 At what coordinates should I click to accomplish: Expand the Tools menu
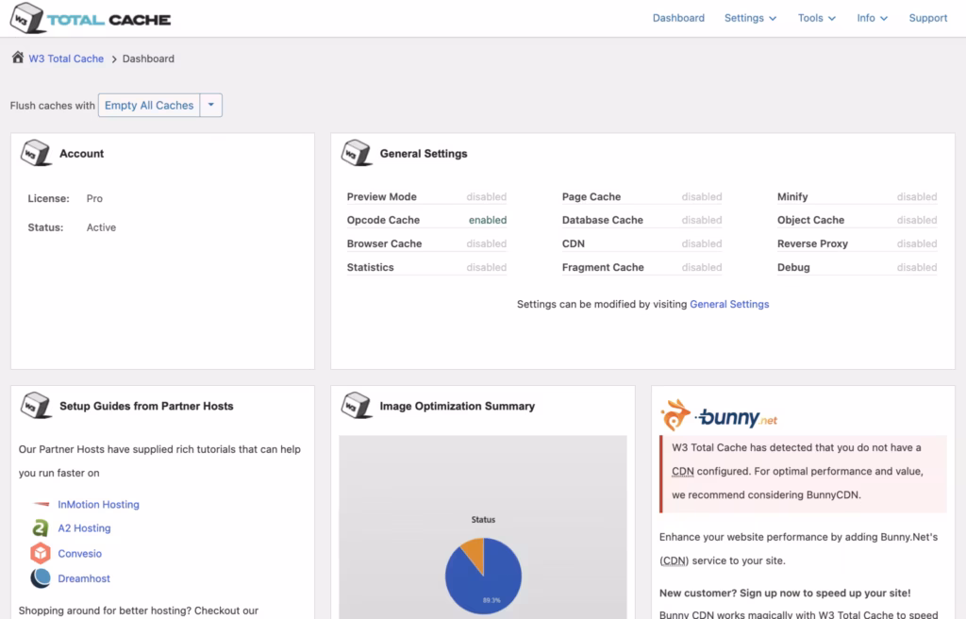[816, 18]
